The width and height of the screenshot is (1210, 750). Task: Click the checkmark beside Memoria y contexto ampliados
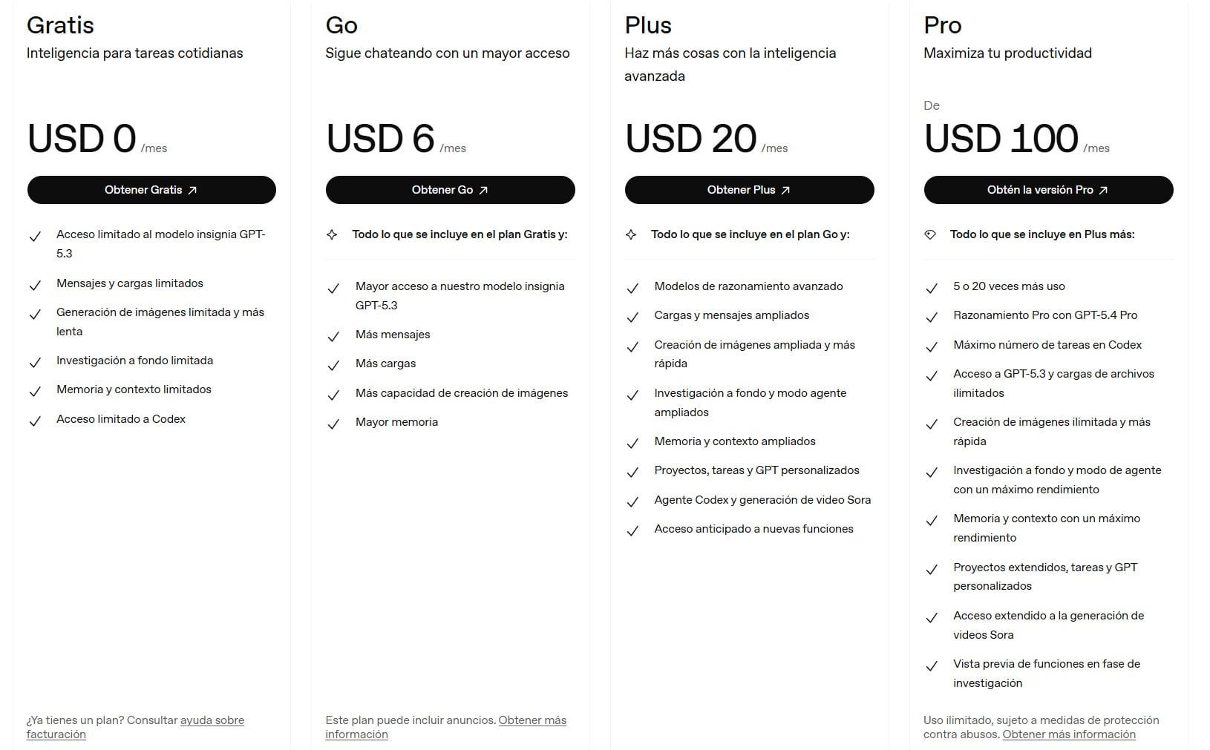click(633, 442)
